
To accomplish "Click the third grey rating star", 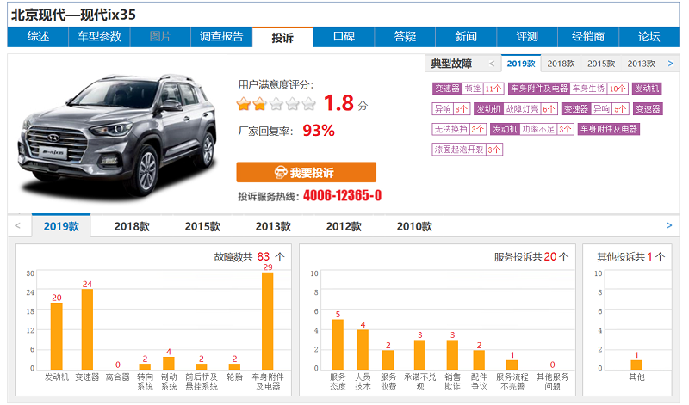I will click(x=276, y=104).
